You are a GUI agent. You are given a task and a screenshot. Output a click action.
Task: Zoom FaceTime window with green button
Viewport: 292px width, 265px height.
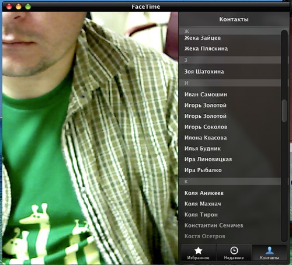pyautogui.click(x=28, y=6)
